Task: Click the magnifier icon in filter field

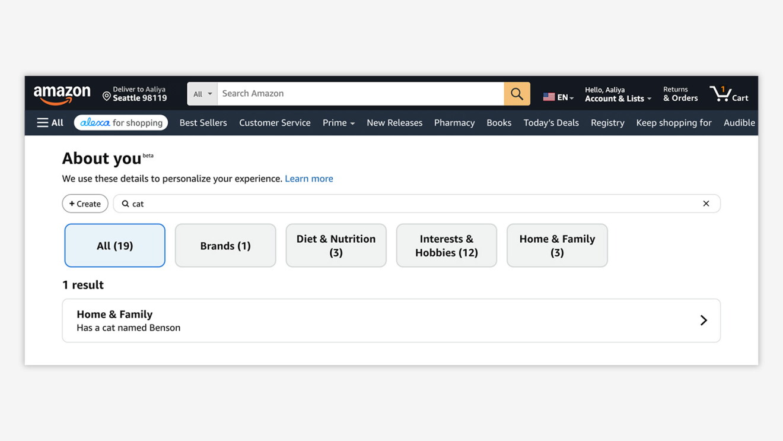Action: [x=125, y=204]
